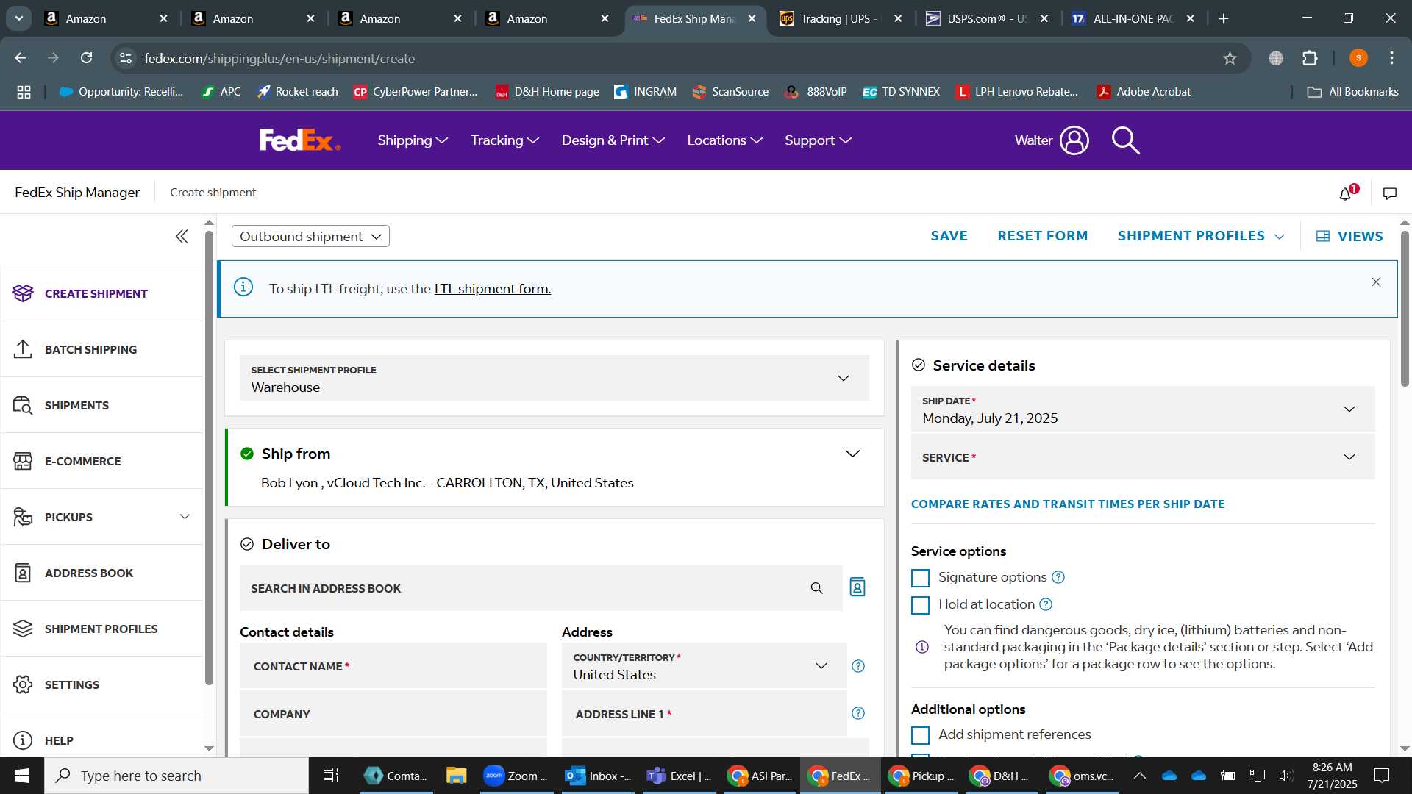Open File Explorer from taskbar
This screenshot has width=1412, height=794.
pyautogui.click(x=456, y=776)
